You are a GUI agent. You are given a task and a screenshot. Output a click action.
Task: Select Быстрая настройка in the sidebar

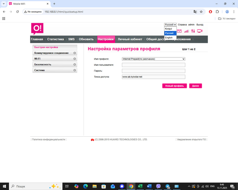pyautogui.click(x=55, y=47)
